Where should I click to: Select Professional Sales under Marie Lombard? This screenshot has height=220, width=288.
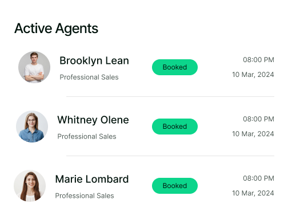(x=85, y=195)
